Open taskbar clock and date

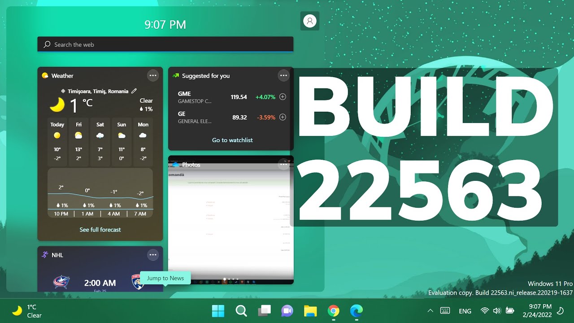538,311
